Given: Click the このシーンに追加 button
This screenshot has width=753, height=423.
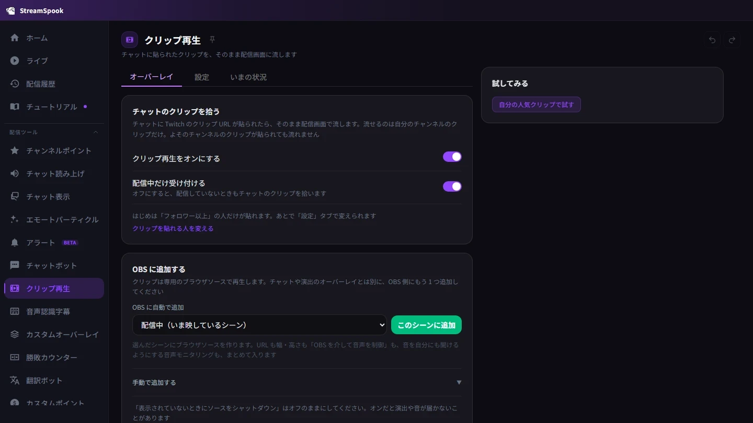Looking at the screenshot, I should pyautogui.click(x=426, y=325).
